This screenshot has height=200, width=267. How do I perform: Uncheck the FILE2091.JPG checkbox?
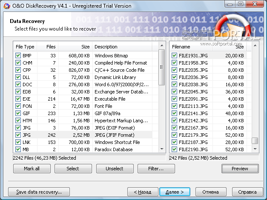pyautogui.click(x=174, y=99)
